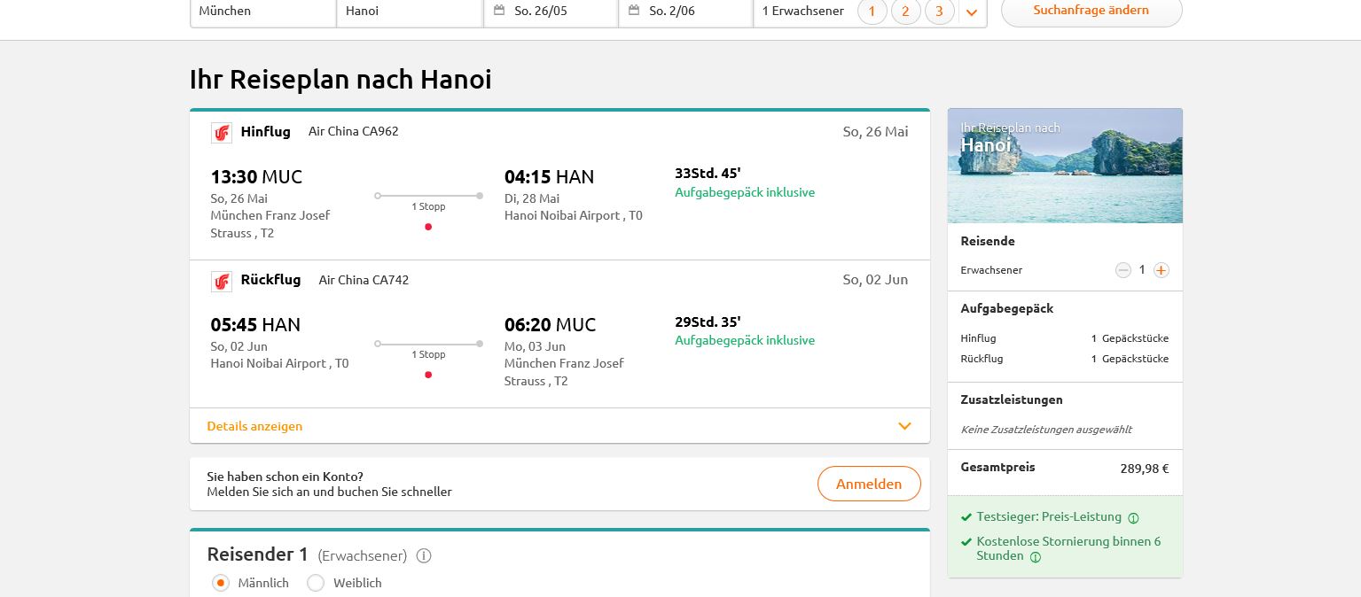Select the Weiblich radio button
The height and width of the screenshot is (597, 1361).
pyautogui.click(x=316, y=583)
